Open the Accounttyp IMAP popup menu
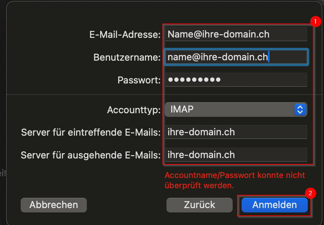This screenshot has width=324, height=225. point(236,109)
